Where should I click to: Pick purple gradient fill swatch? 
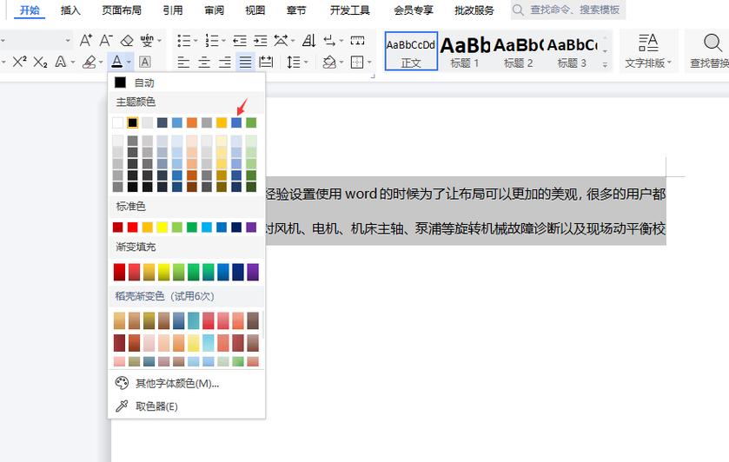point(253,273)
